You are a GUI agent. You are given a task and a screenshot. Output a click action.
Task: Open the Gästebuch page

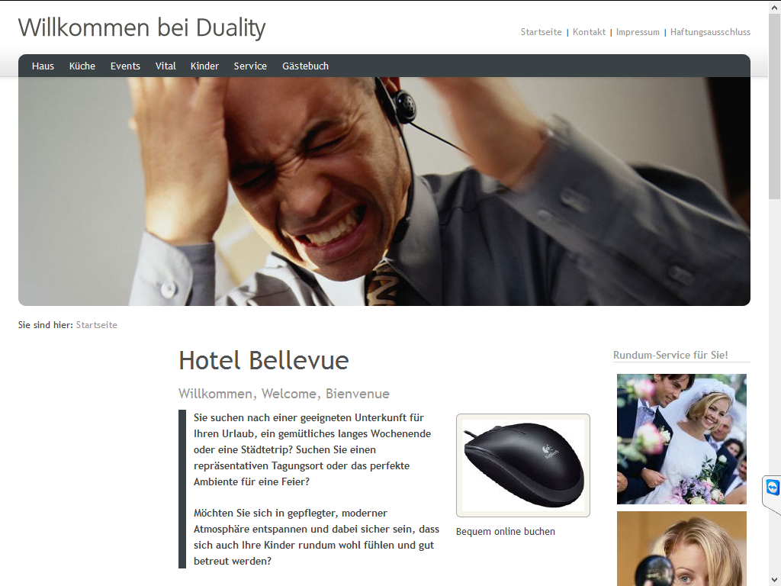pos(305,66)
